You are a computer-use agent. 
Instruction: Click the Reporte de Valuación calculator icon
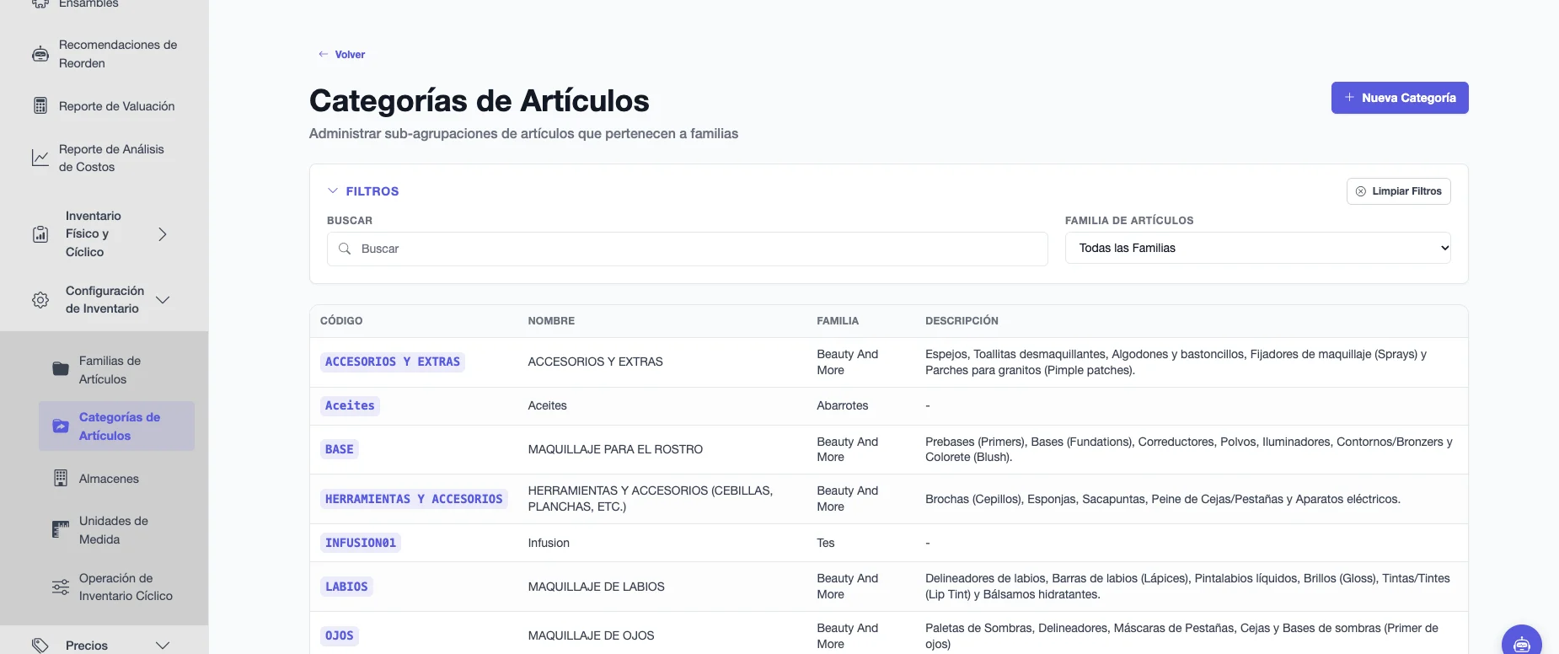point(40,106)
